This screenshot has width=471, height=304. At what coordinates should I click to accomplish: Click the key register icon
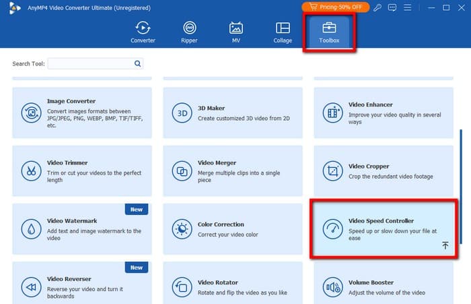377,7
